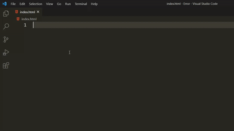Click the HTML5 icon in breadcrumb
The width and height of the screenshot is (234, 131).
pyautogui.click(x=18, y=19)
